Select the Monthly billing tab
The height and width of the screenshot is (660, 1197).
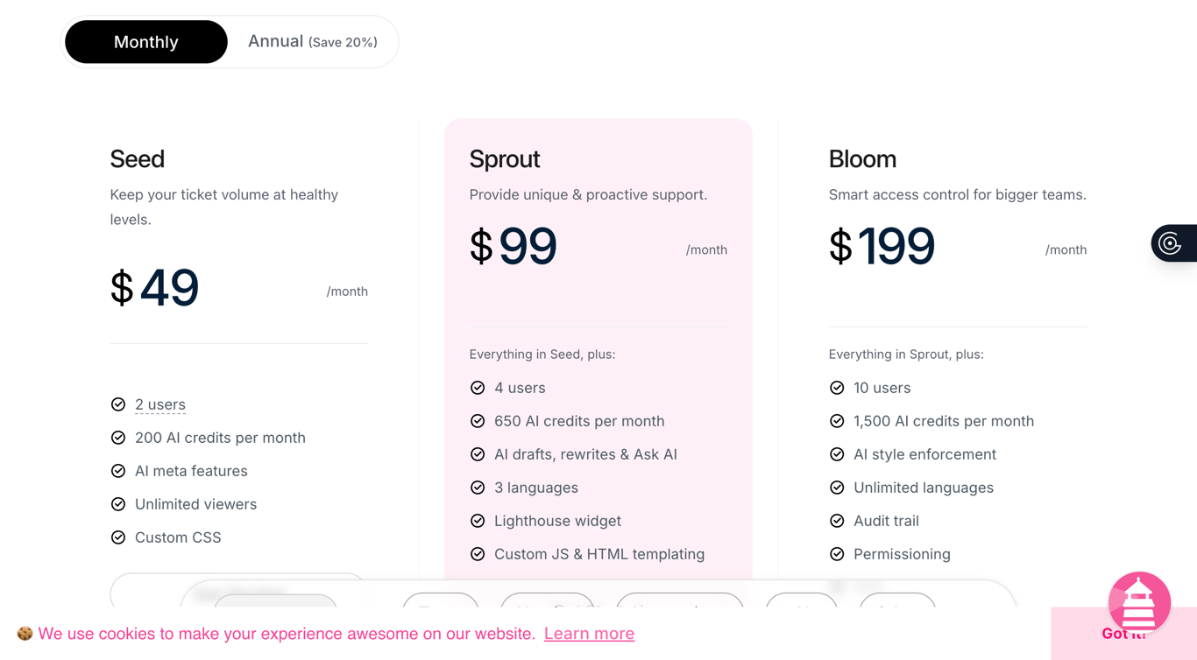[145, 41]
